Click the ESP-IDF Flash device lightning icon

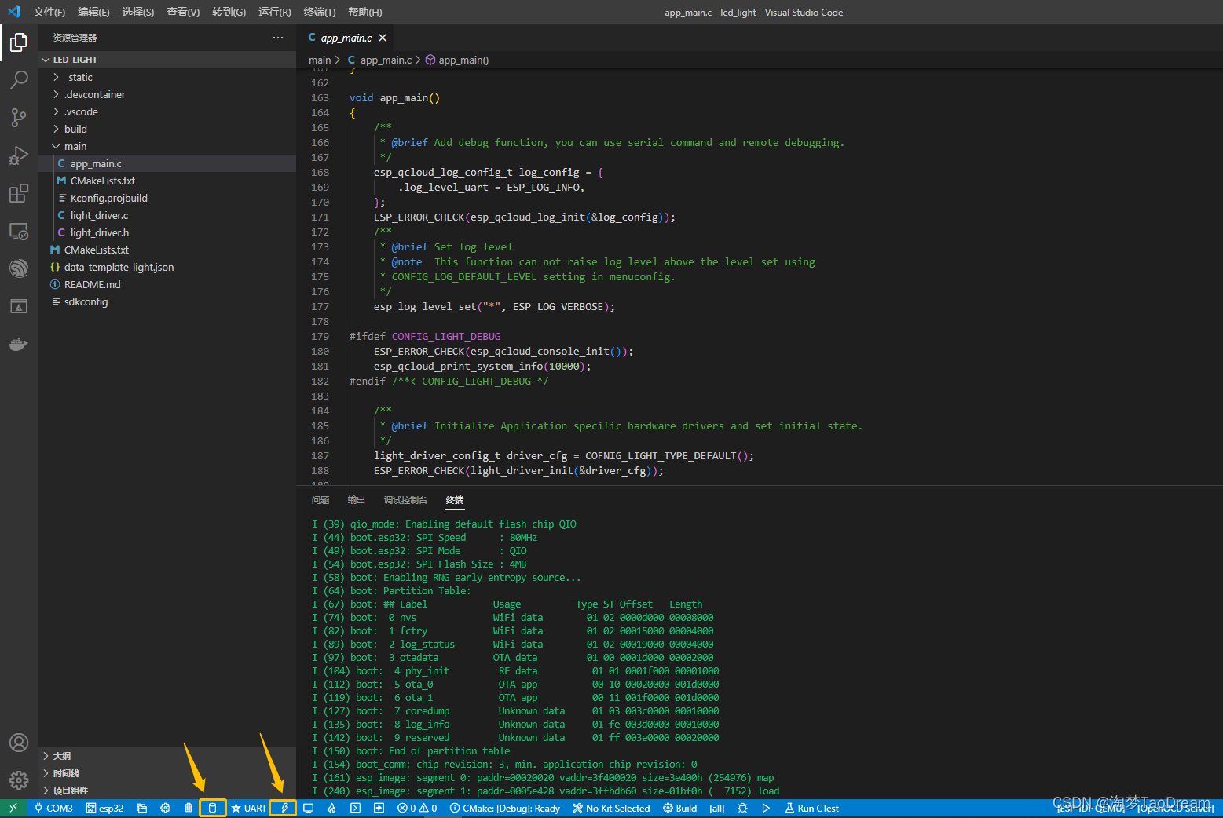284,808
